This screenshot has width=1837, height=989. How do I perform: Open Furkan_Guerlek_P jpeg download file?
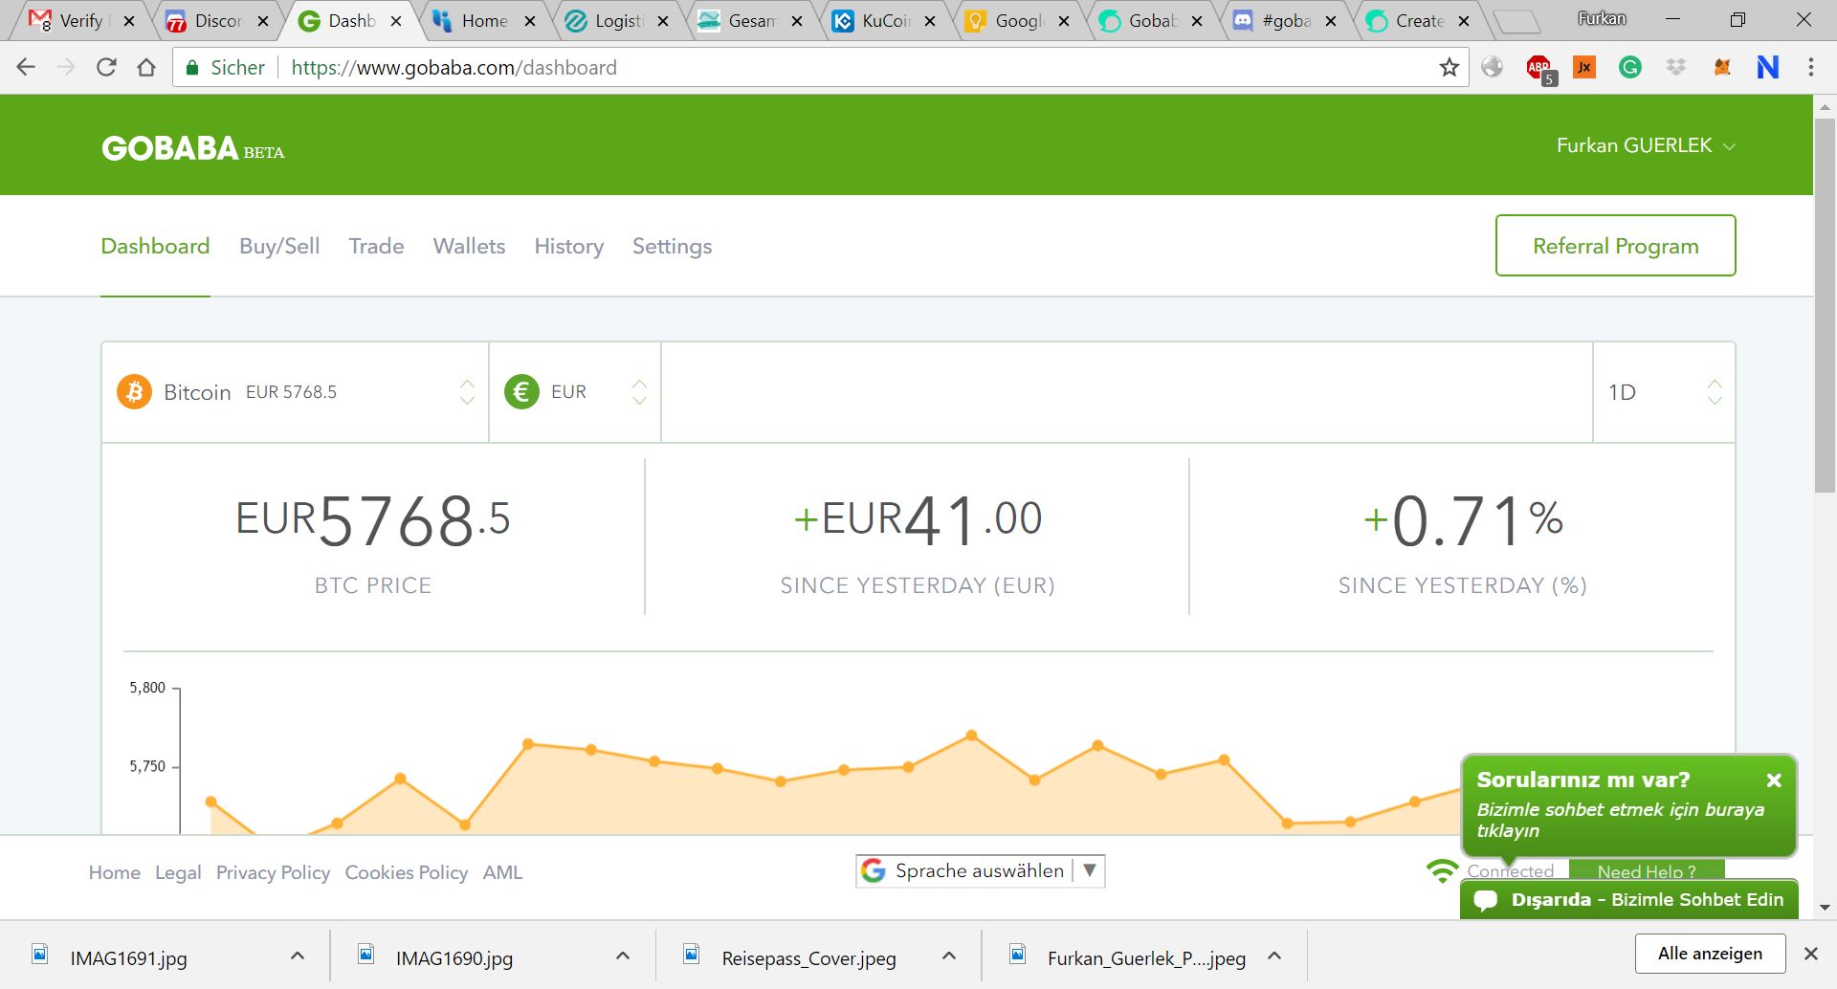[1145, 957]
